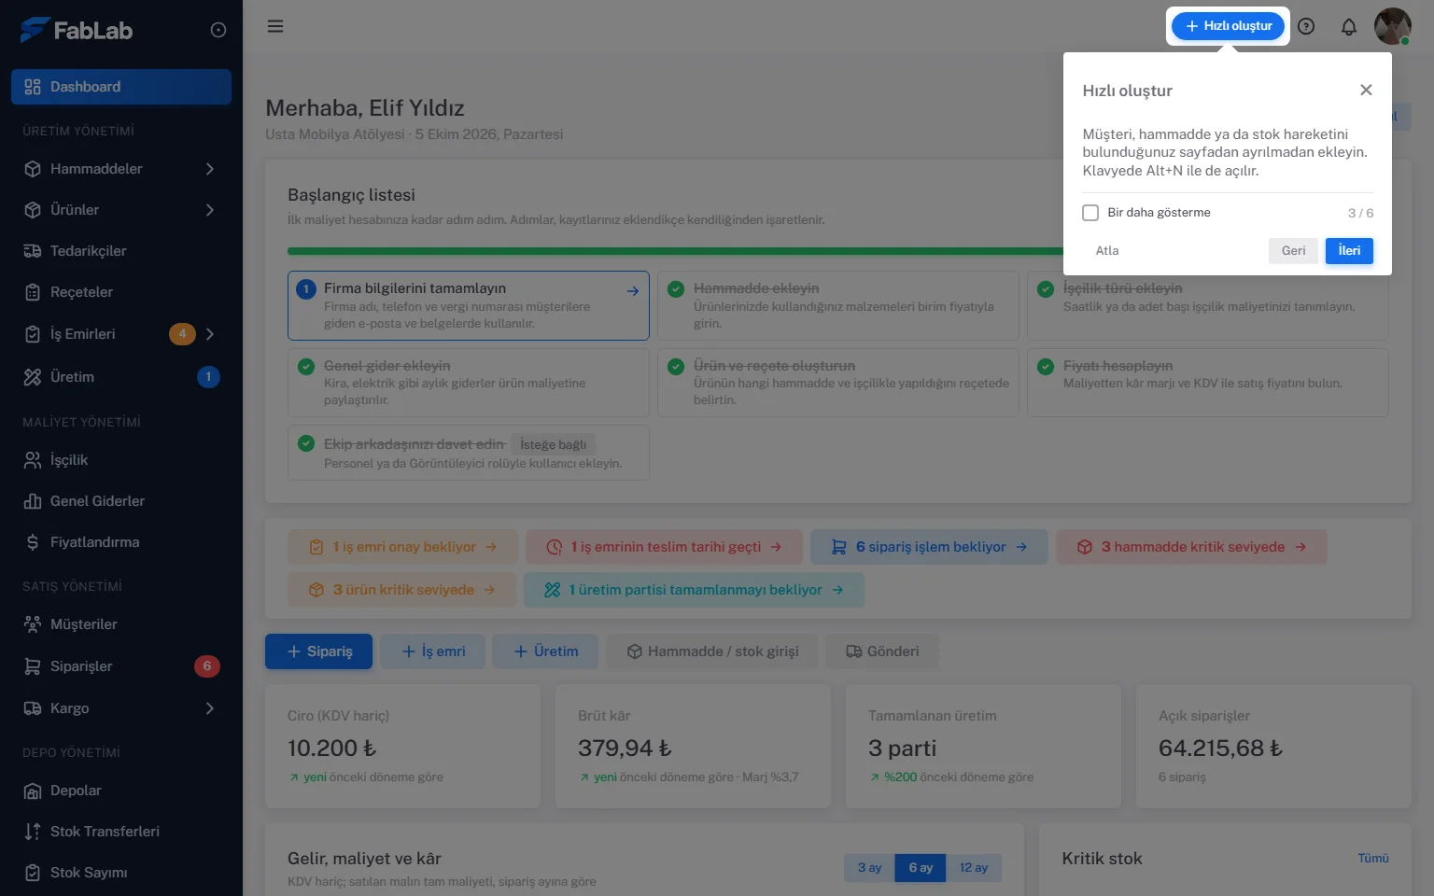Image resolution: width=1434 pixels, height=896 pixels.
Task: Go back with the Geri button
Action: (x=1293, y=250)
